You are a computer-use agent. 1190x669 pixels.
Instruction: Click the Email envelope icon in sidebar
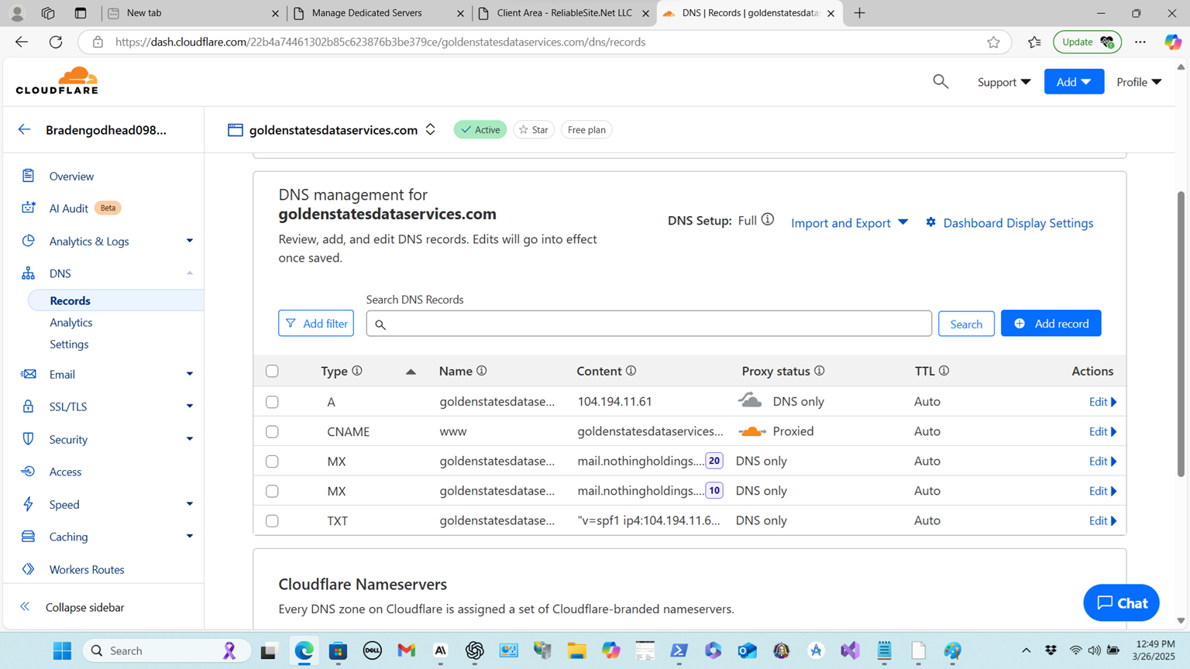tap(29, 374)
